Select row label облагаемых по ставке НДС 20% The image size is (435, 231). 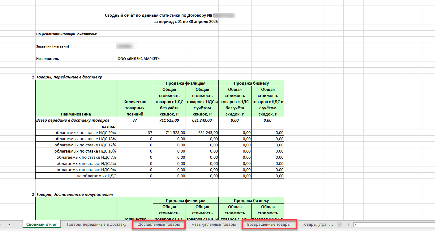(76, 132)
